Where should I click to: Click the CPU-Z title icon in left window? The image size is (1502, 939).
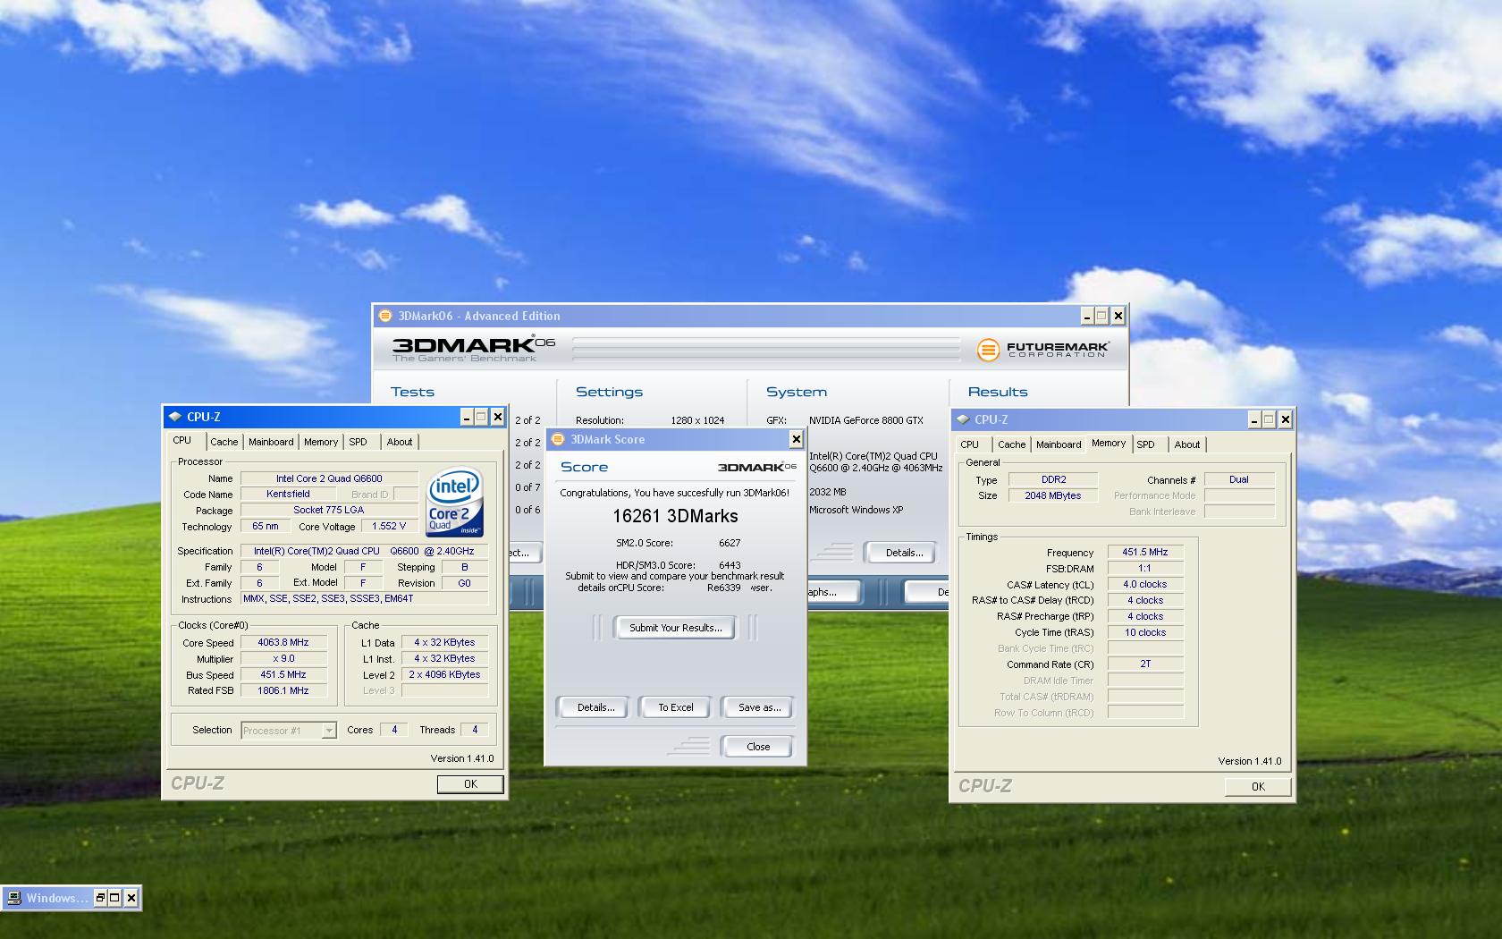coord(175,417)
